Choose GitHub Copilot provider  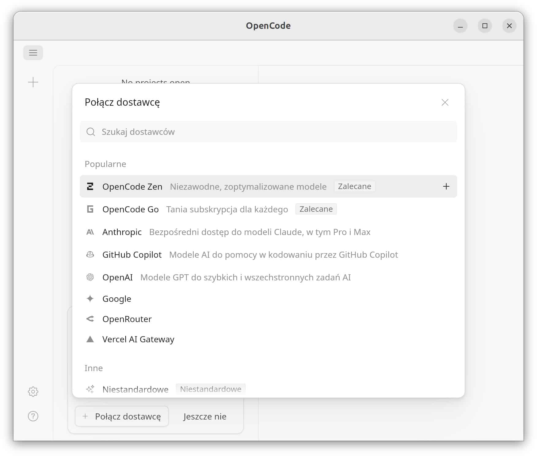(268, 255)
